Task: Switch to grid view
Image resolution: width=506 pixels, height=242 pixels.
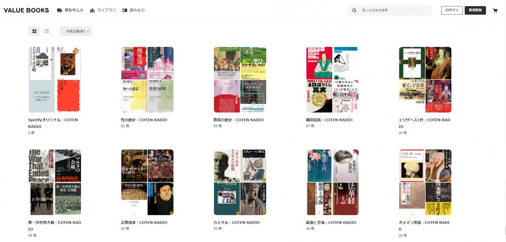Action: (34, 31)
